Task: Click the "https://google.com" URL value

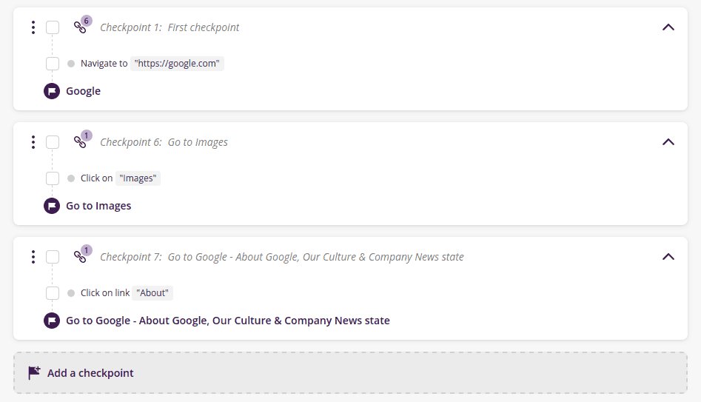Action: [177, 64]
